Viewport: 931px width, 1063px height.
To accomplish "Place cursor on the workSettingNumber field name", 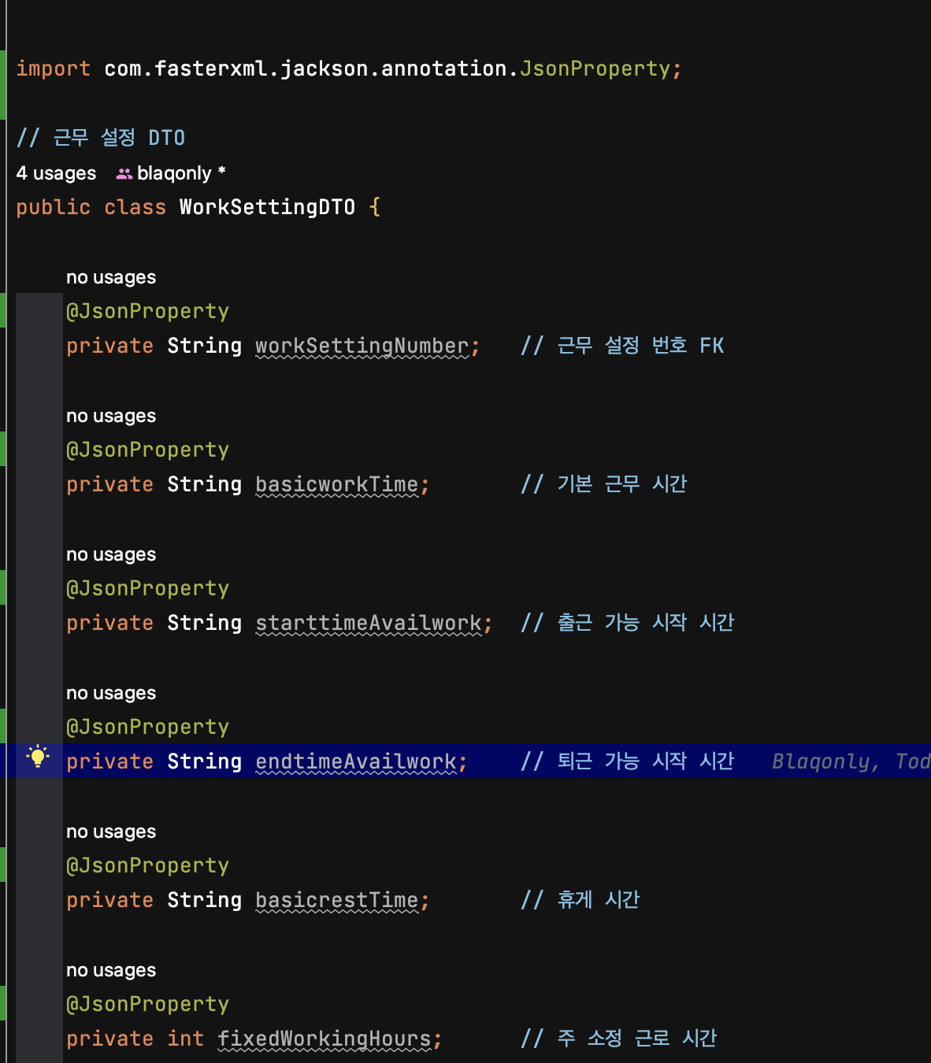I will click(362, 346).
